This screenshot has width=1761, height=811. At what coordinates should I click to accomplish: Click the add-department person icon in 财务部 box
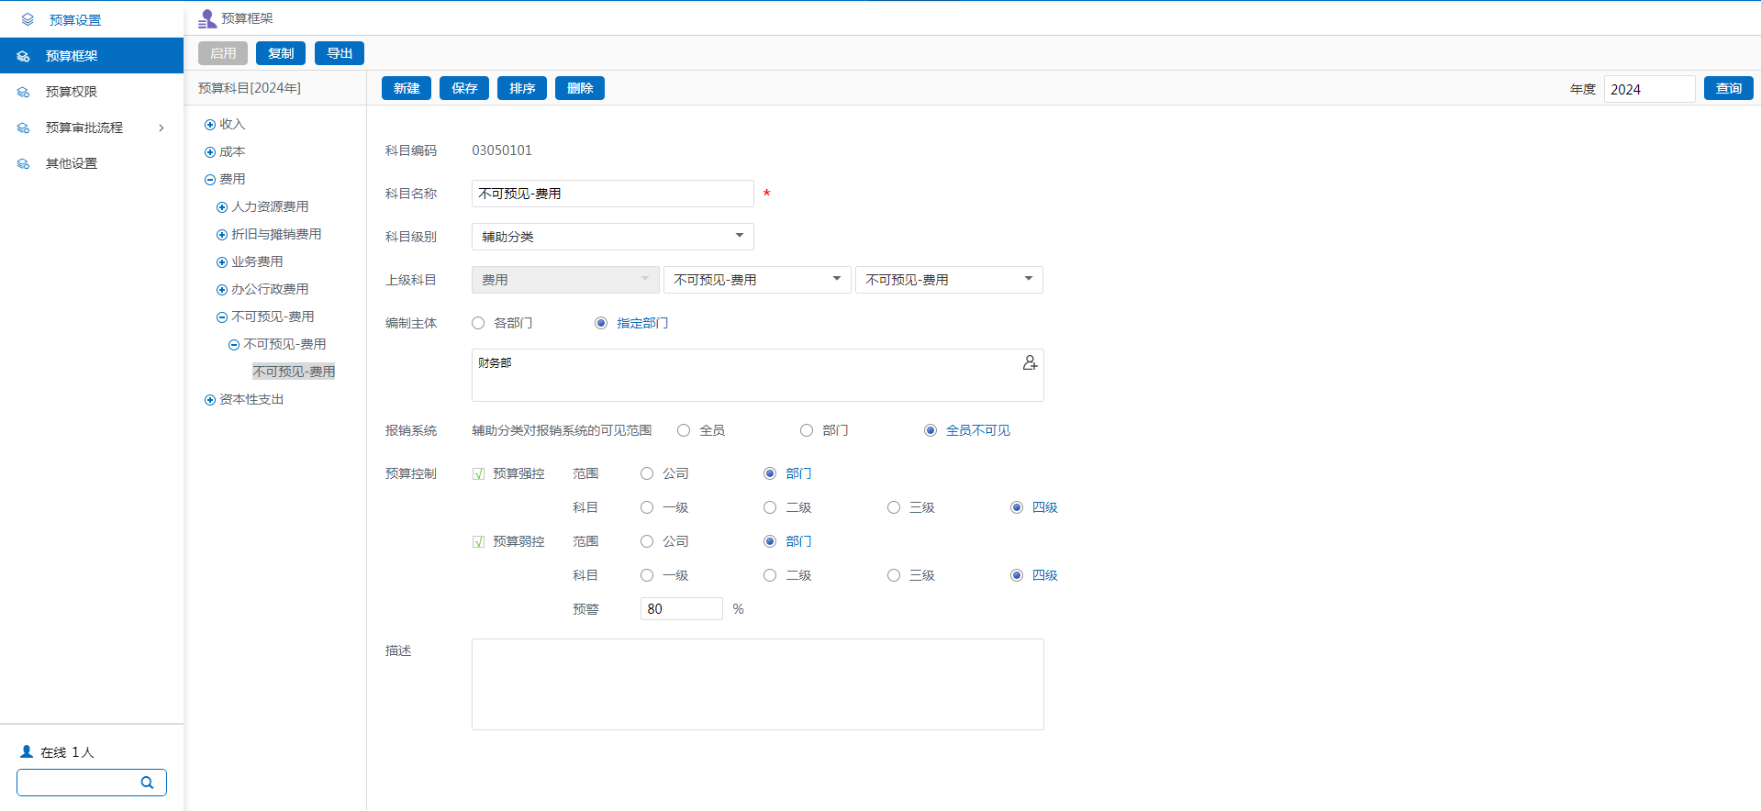point(1030,363)
